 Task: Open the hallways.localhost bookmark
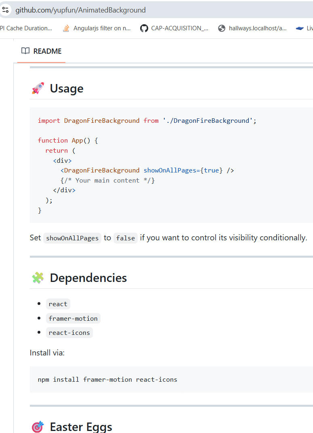pyautogui.click(x=252, y=28)
